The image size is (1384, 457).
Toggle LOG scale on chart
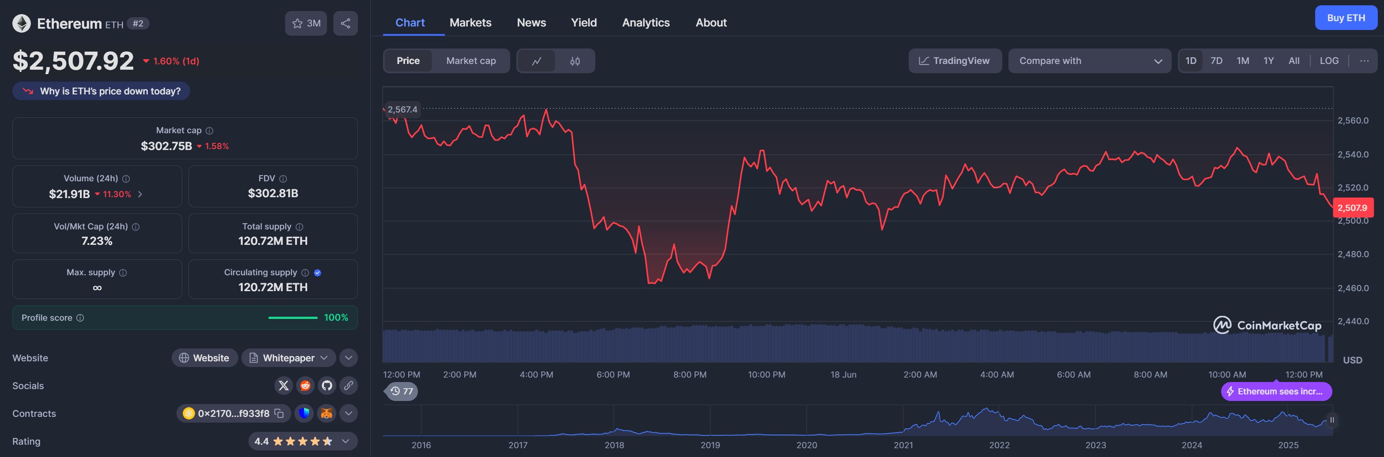pos(1329,61)
